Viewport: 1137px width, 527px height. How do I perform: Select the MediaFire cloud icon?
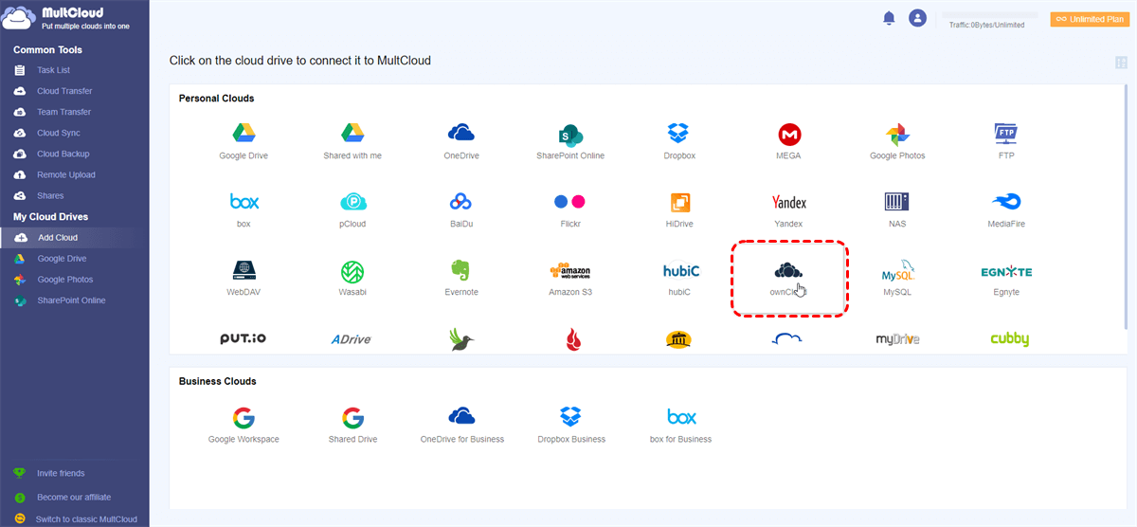click(x=1005, y=202)
